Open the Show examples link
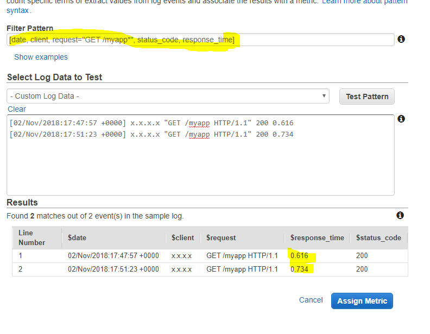 [41, 57]
